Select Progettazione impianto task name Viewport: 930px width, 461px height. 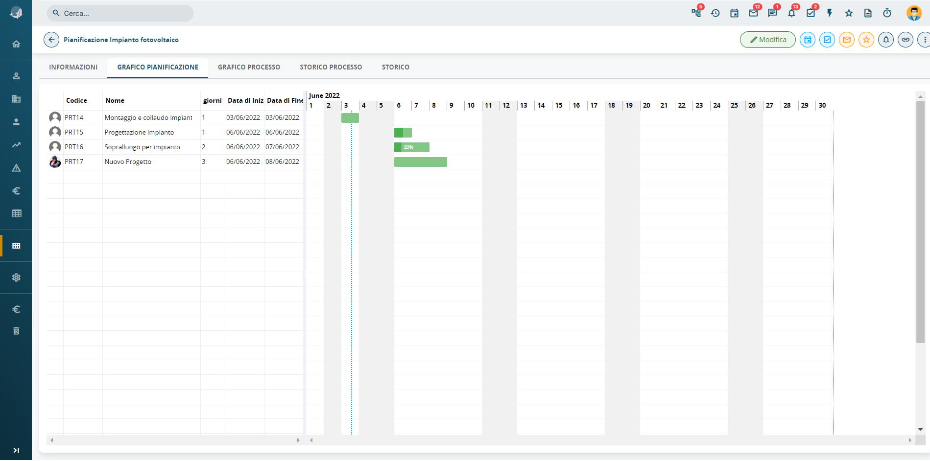(139, 132)
